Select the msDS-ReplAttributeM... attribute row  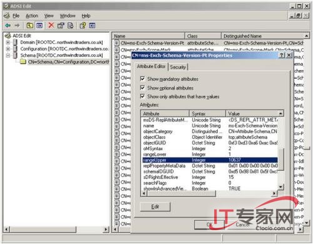(210, 120)
